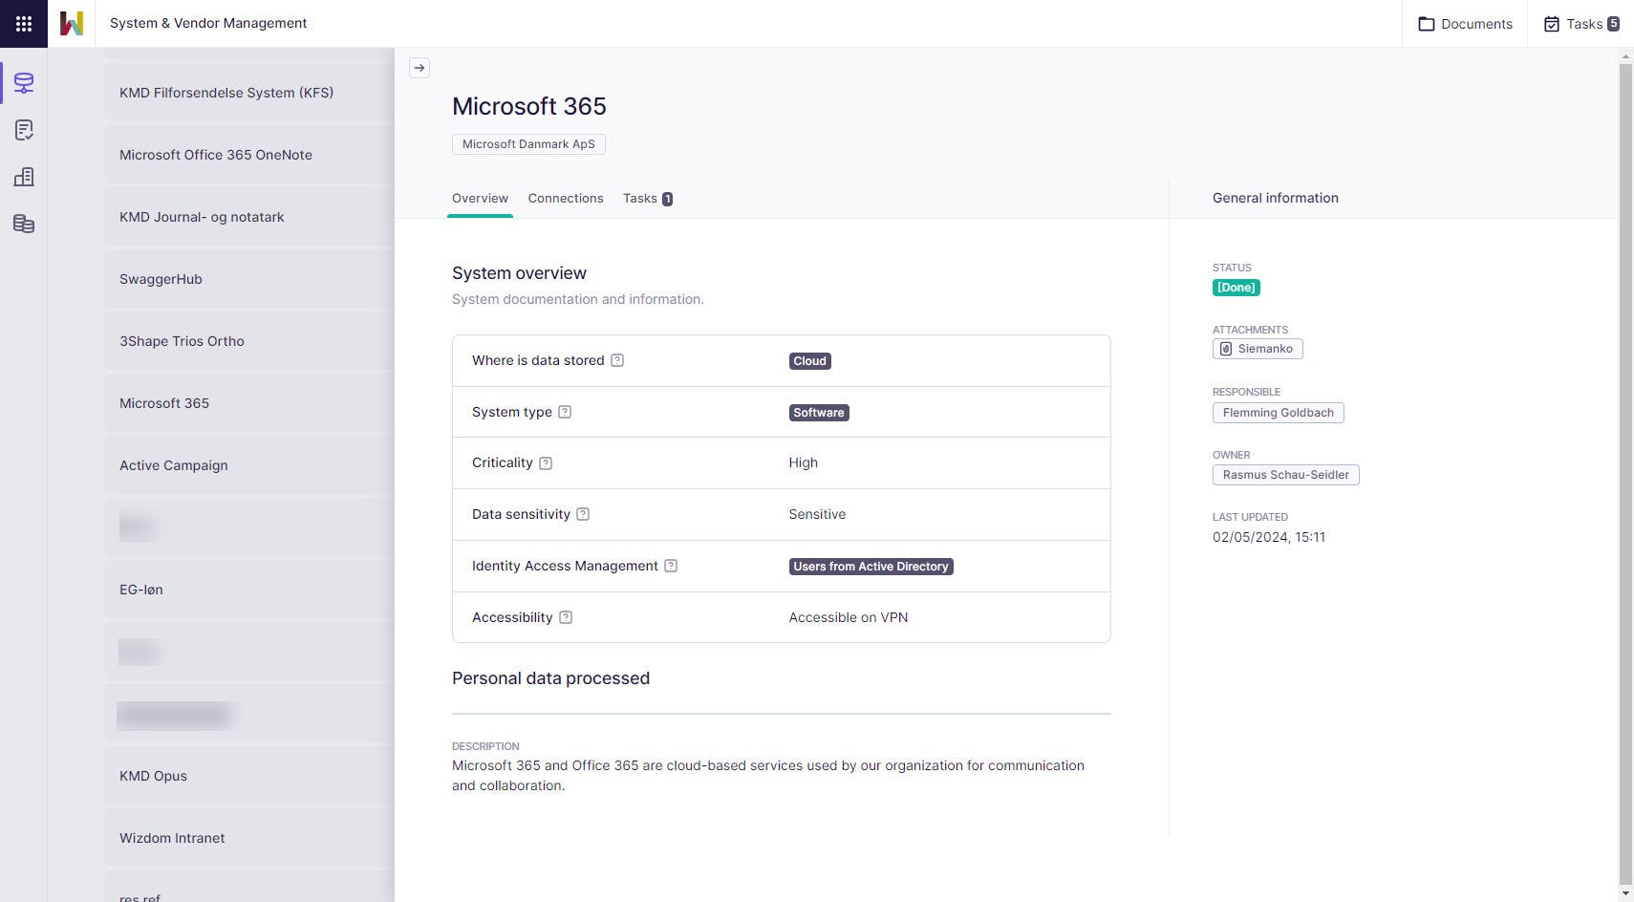Open the vendors building sidebar icon
This screenshot has width=1634, height=902.
[x=24, y=177]
